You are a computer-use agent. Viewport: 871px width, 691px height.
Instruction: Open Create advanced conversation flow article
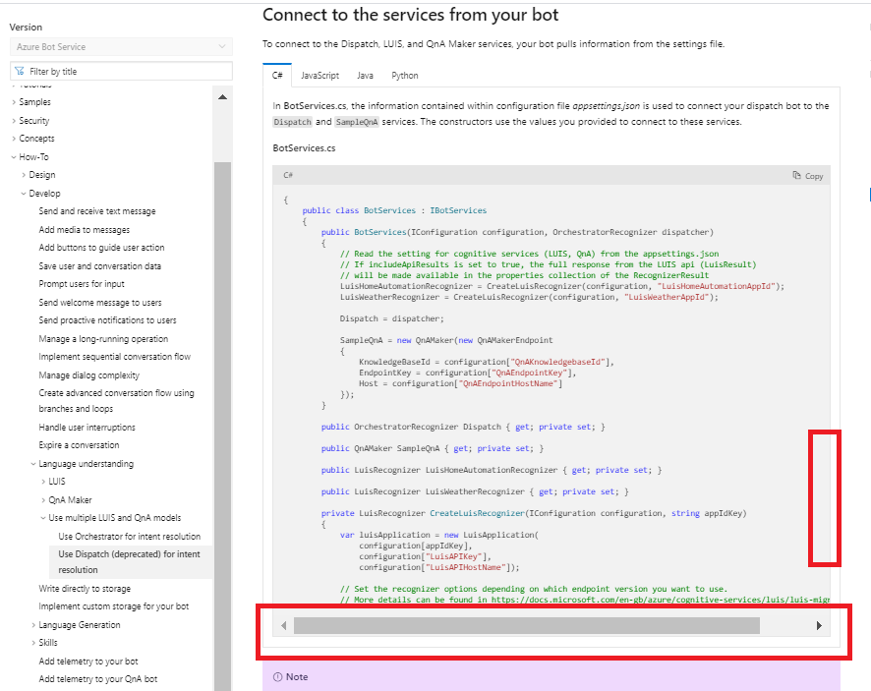pyautogui.click(x=117, y=400)
